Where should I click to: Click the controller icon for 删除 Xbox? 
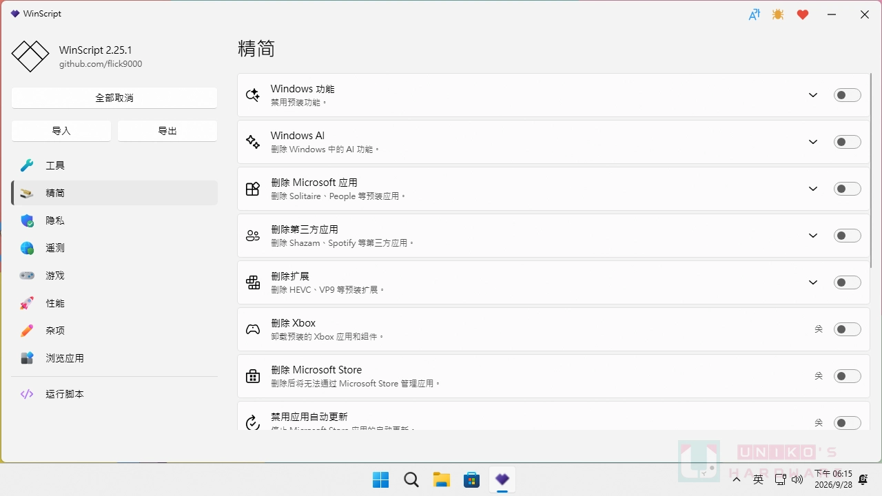253,329
